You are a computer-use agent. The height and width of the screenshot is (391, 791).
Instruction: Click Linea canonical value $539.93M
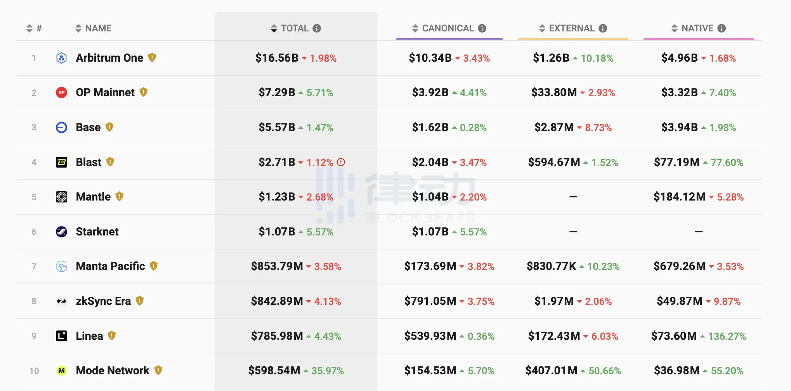(x=430, y=336)
